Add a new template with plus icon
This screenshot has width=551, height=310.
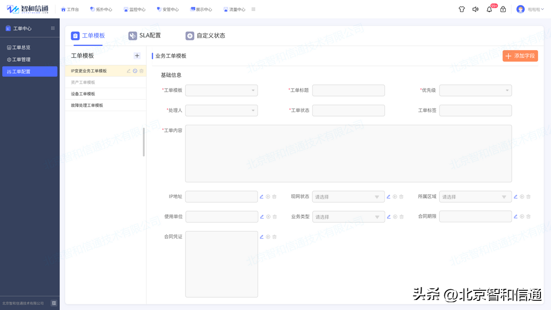tap(137, 56)
